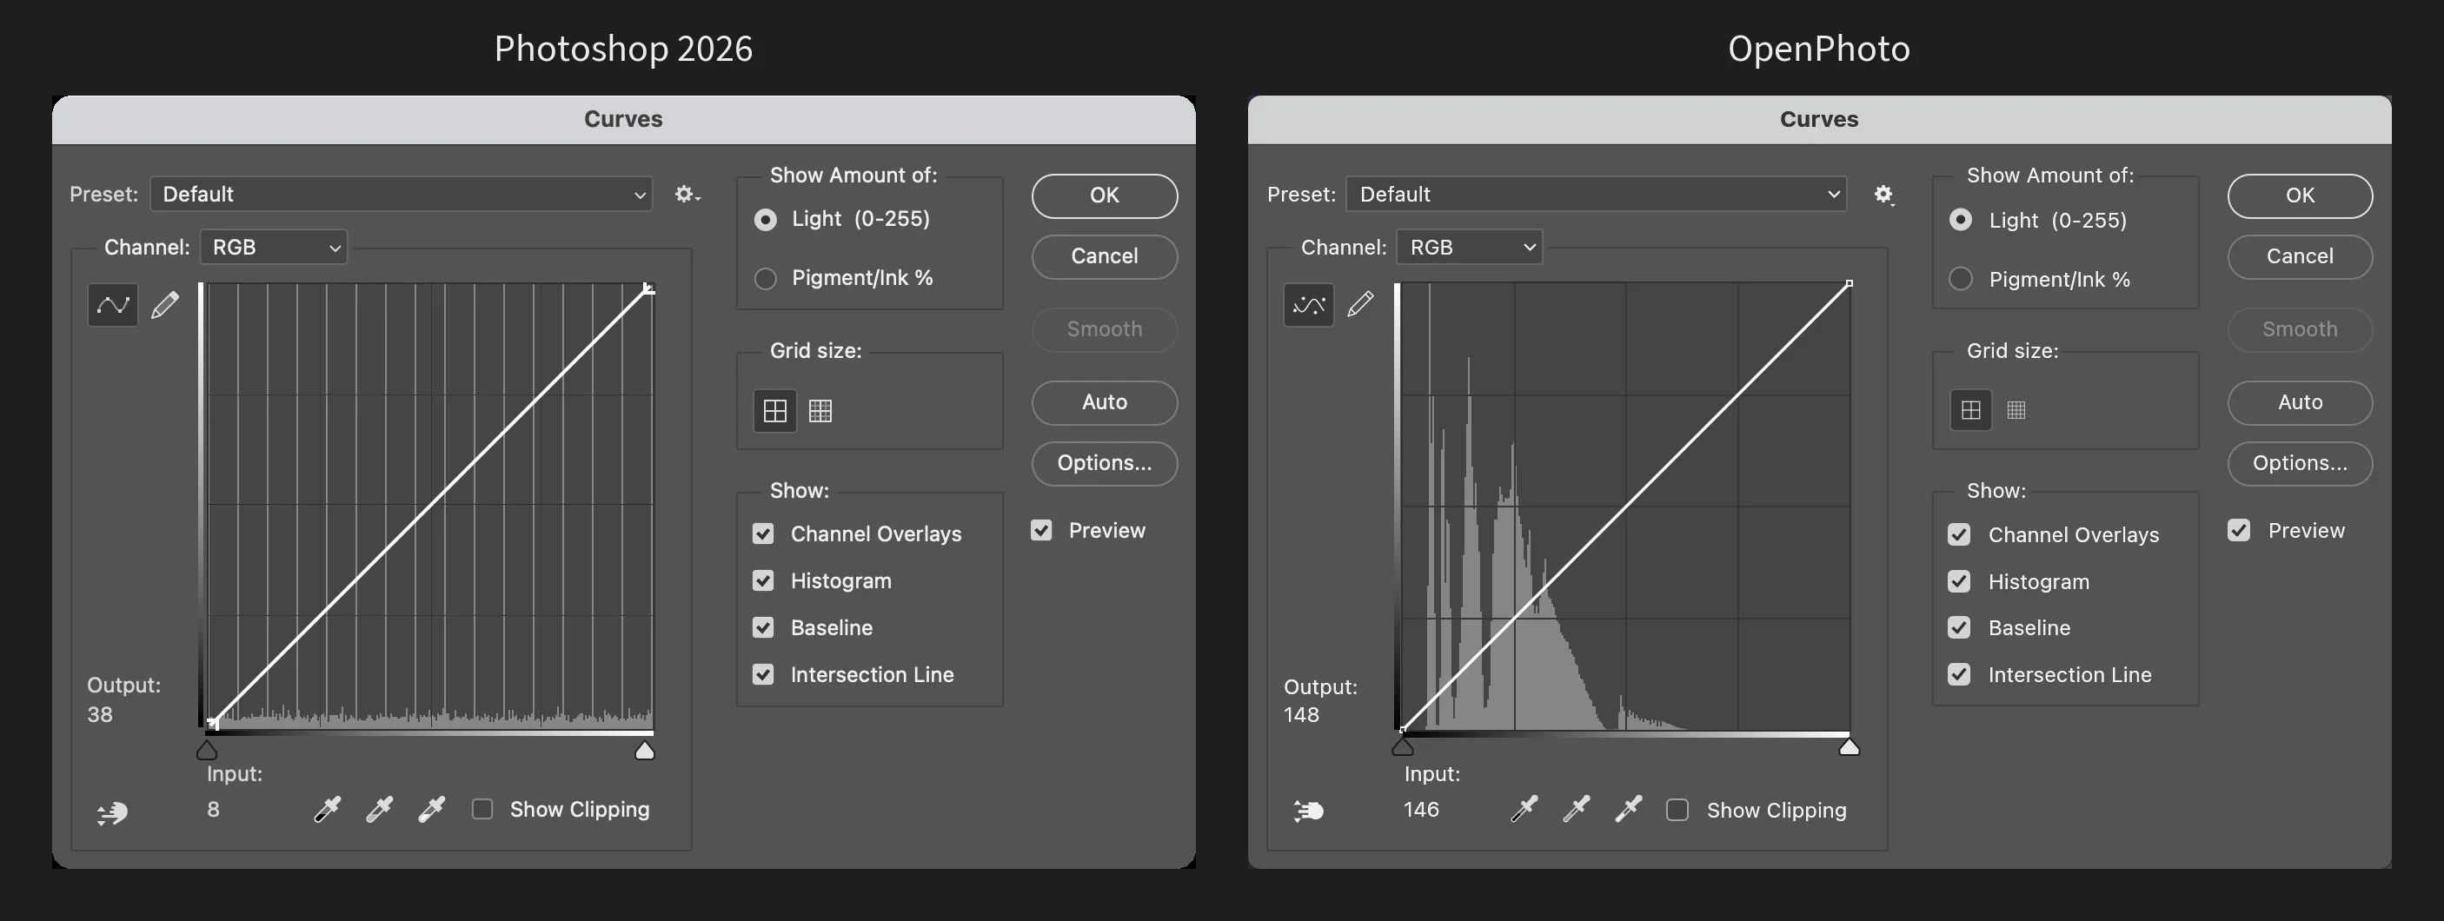Click Auto button in Photoshop 2026
The width and height of the screenshot is (2444, 921).
[x=1105, y=402]
